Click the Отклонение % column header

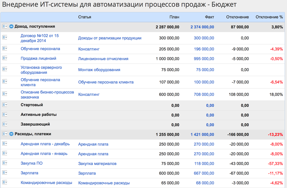click(x=269, y=17)
